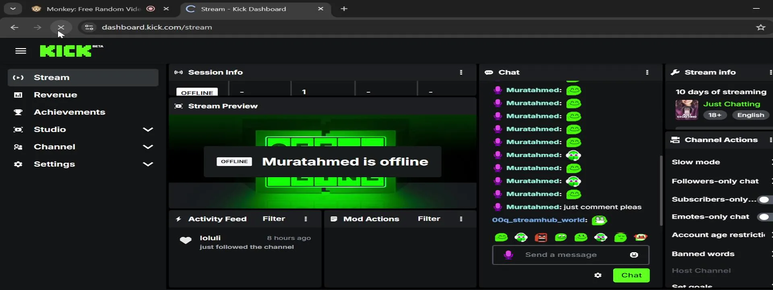Screen dimensions: 773x290
Task: Click the Just Chatting category thumbnail
Action: pyautogui.click(x=686, y=110)
